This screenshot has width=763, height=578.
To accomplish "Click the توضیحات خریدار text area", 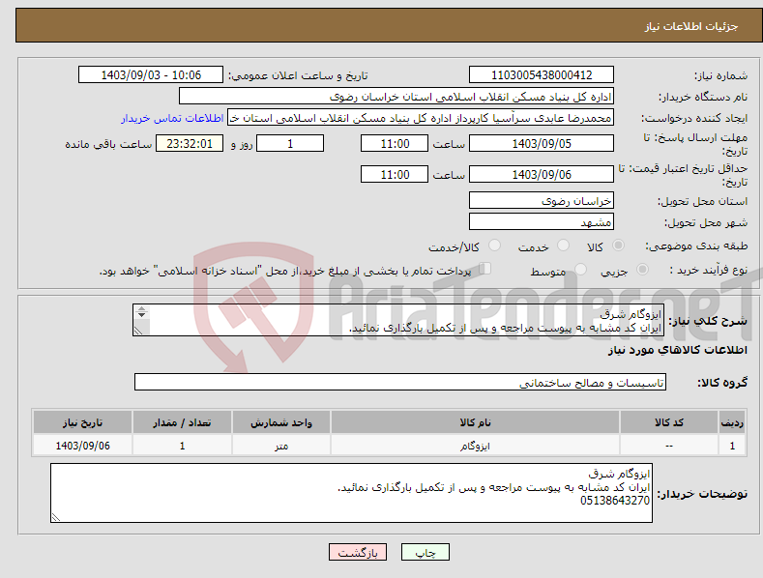I will tap(351, 493).
